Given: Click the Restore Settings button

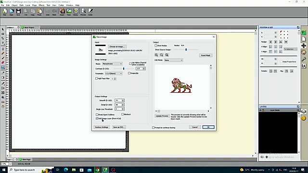Looking at the screenshot, I should pos(102,127).
